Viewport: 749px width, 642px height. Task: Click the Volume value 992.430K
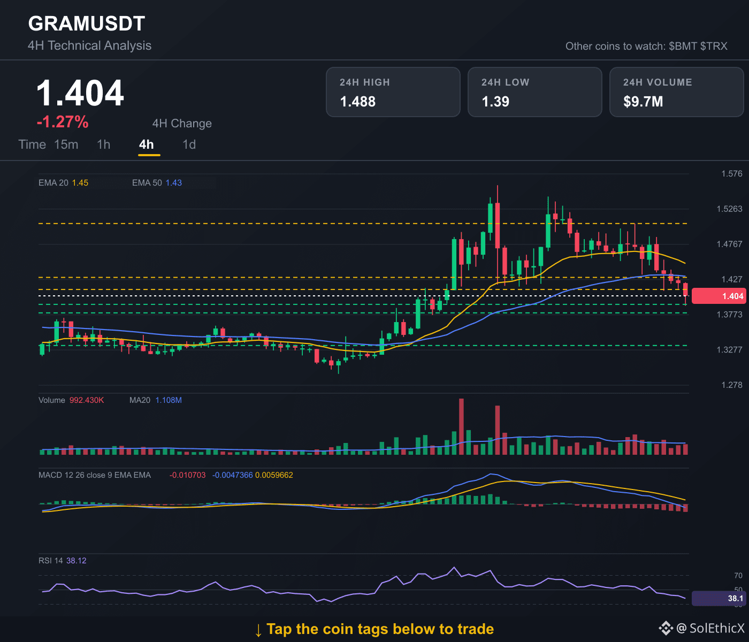click(87, 400)
